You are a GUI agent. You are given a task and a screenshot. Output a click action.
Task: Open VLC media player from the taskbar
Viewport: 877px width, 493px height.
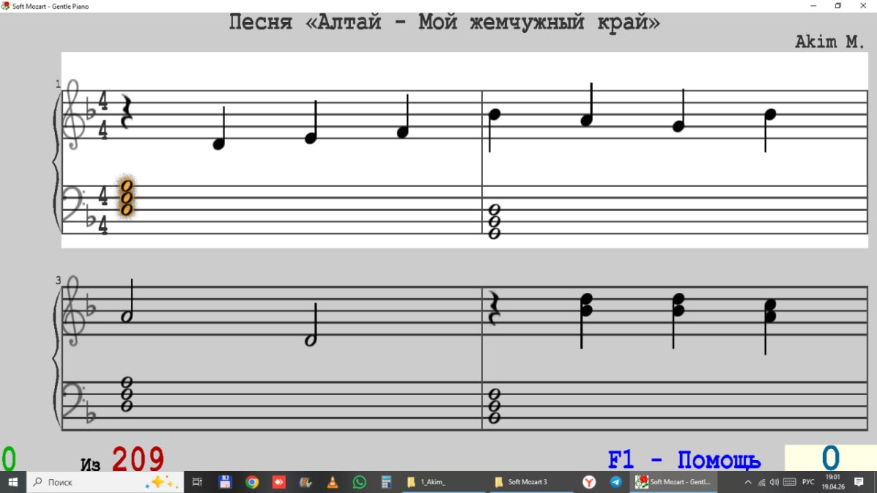333,482
